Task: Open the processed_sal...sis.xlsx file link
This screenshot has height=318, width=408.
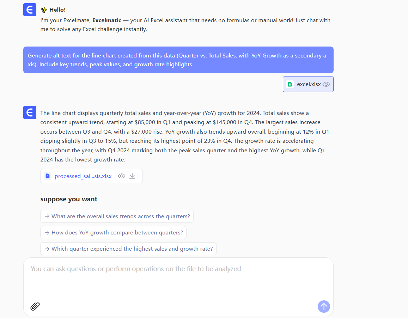Action: coord(83,176)
